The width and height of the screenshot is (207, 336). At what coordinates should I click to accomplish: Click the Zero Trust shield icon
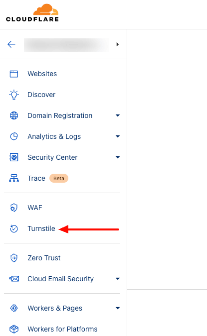point(14,258)
